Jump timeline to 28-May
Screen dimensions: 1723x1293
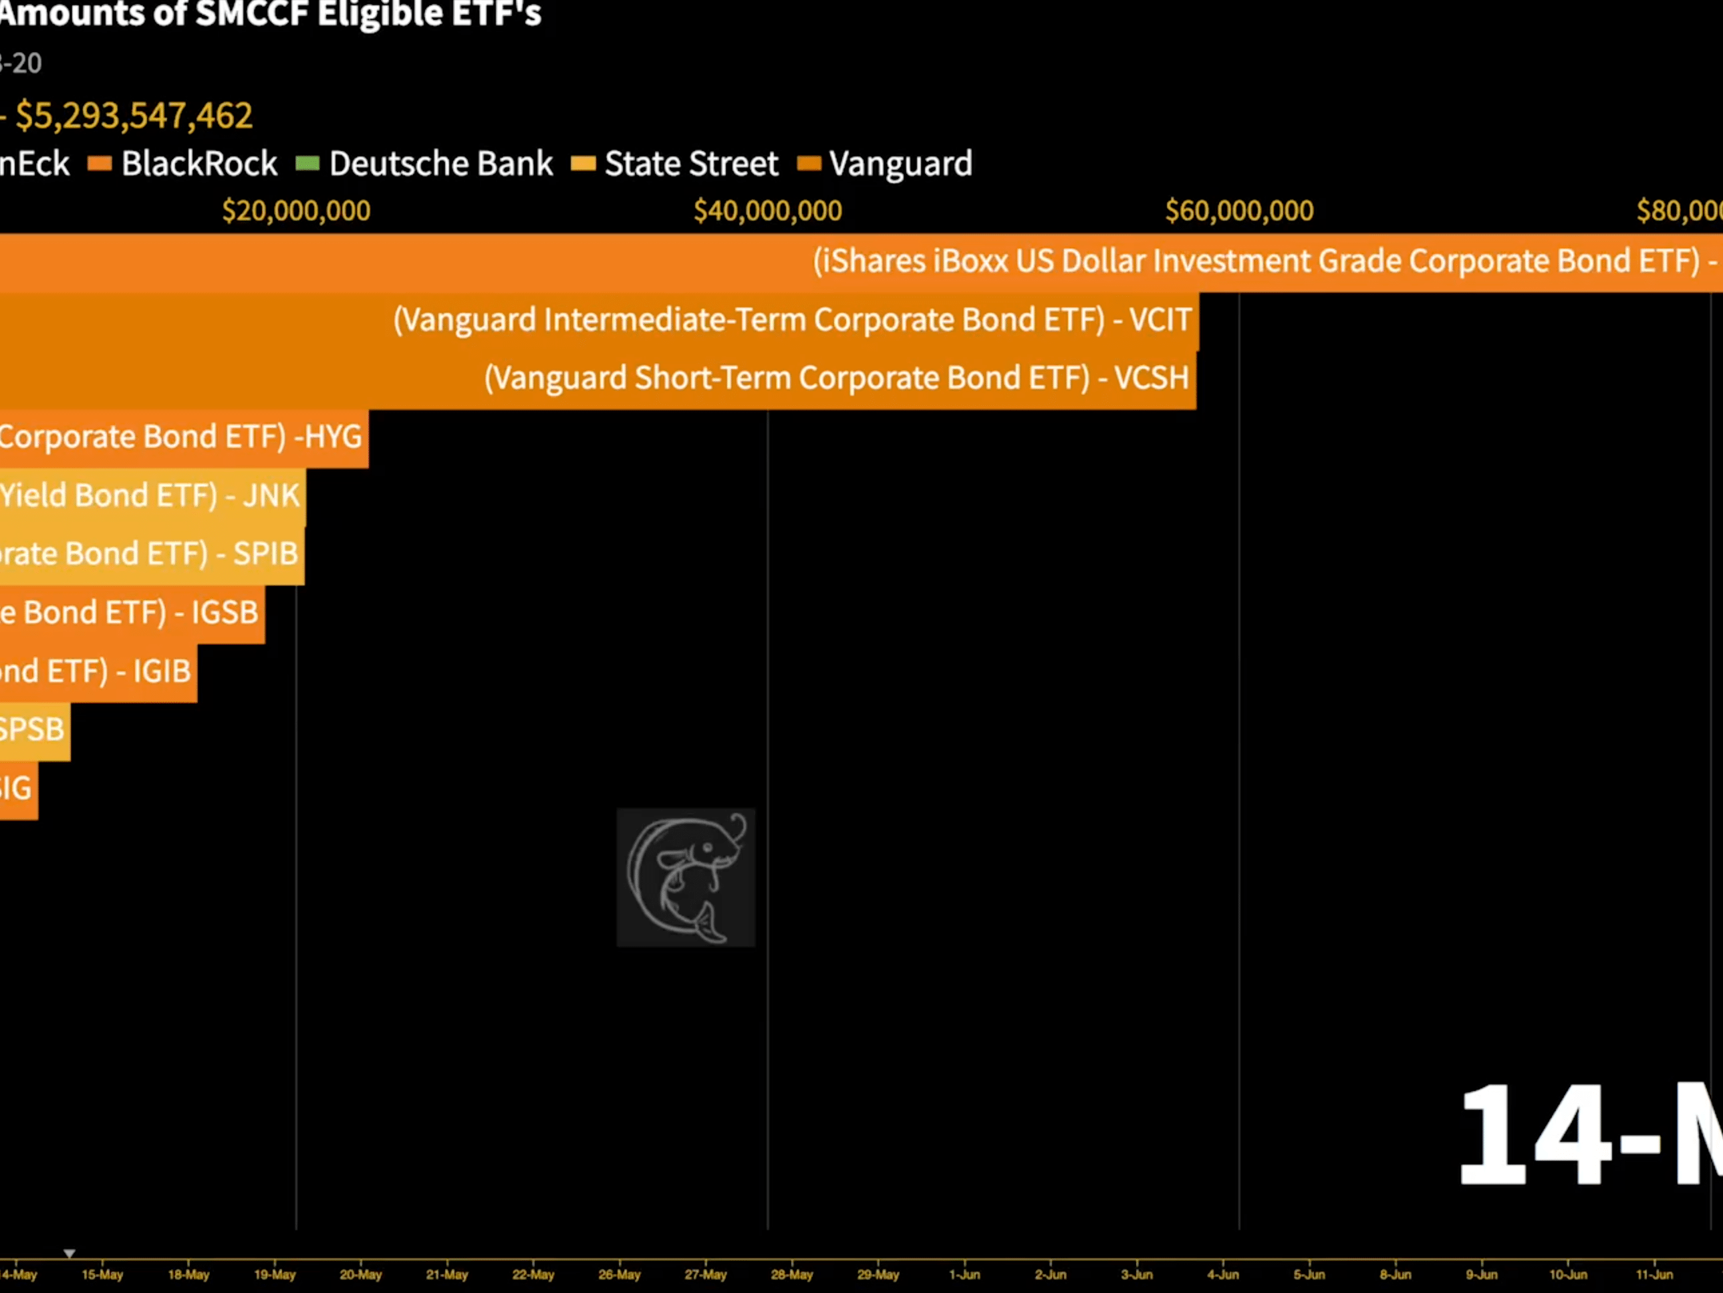(x=792, y=1275)
